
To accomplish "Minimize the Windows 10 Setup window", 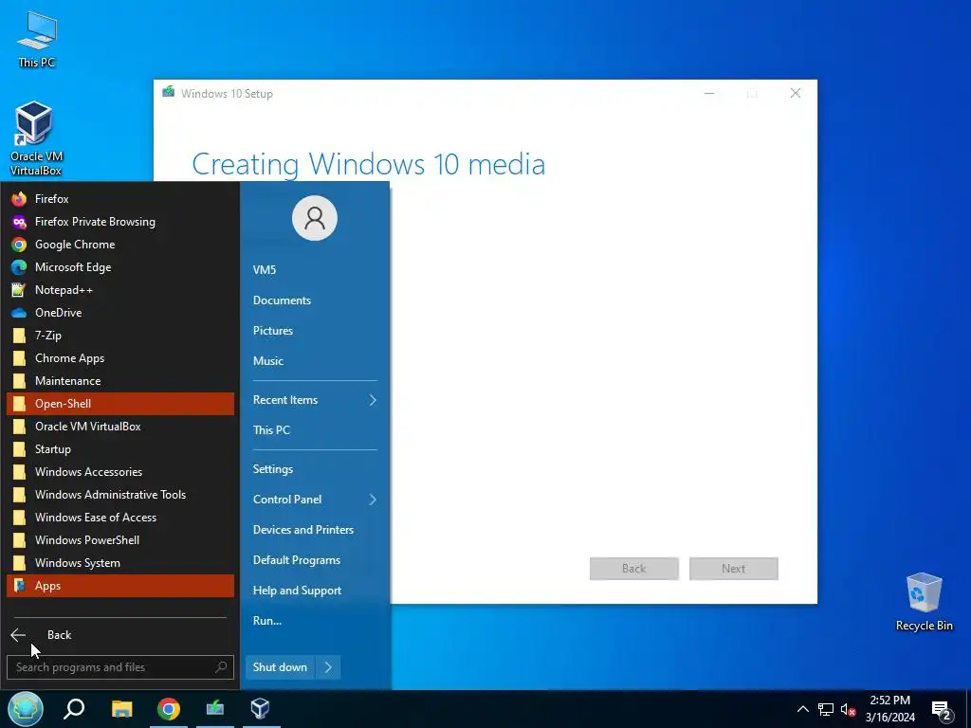I will click(x=709, y=94).
